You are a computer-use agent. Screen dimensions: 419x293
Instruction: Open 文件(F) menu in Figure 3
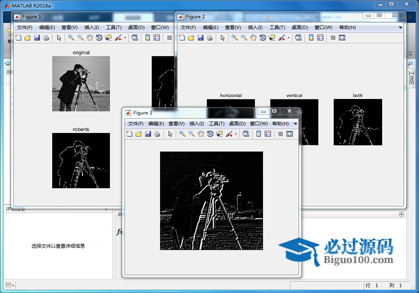135,124
